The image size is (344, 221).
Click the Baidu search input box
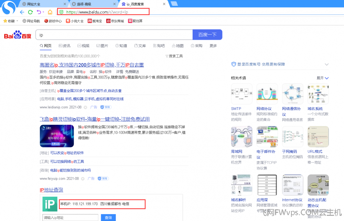click(x=114, y=35)
